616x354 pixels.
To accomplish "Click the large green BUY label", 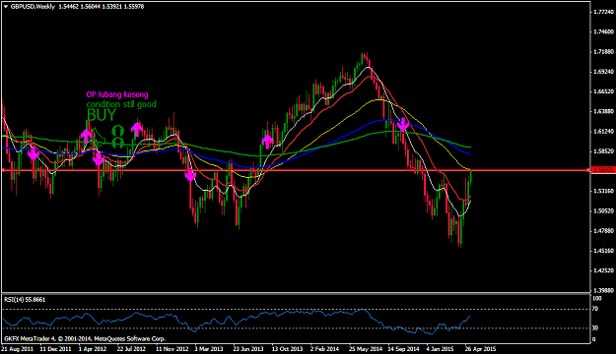I will tap(102, 115).
